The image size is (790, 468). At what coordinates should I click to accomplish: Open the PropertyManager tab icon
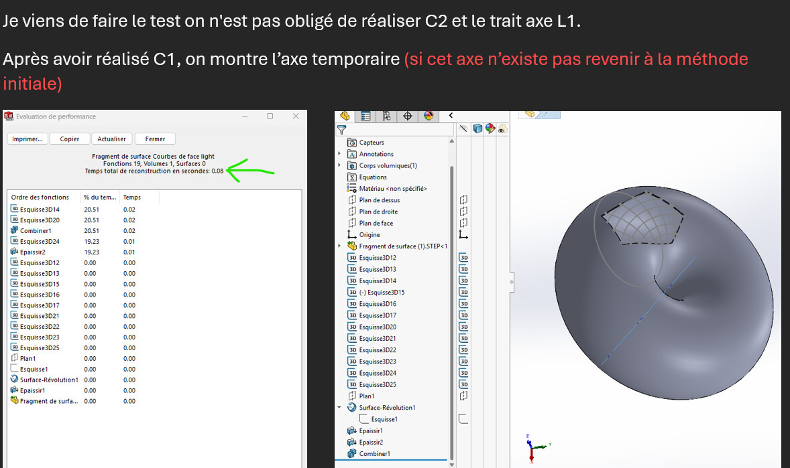point(365,116)
